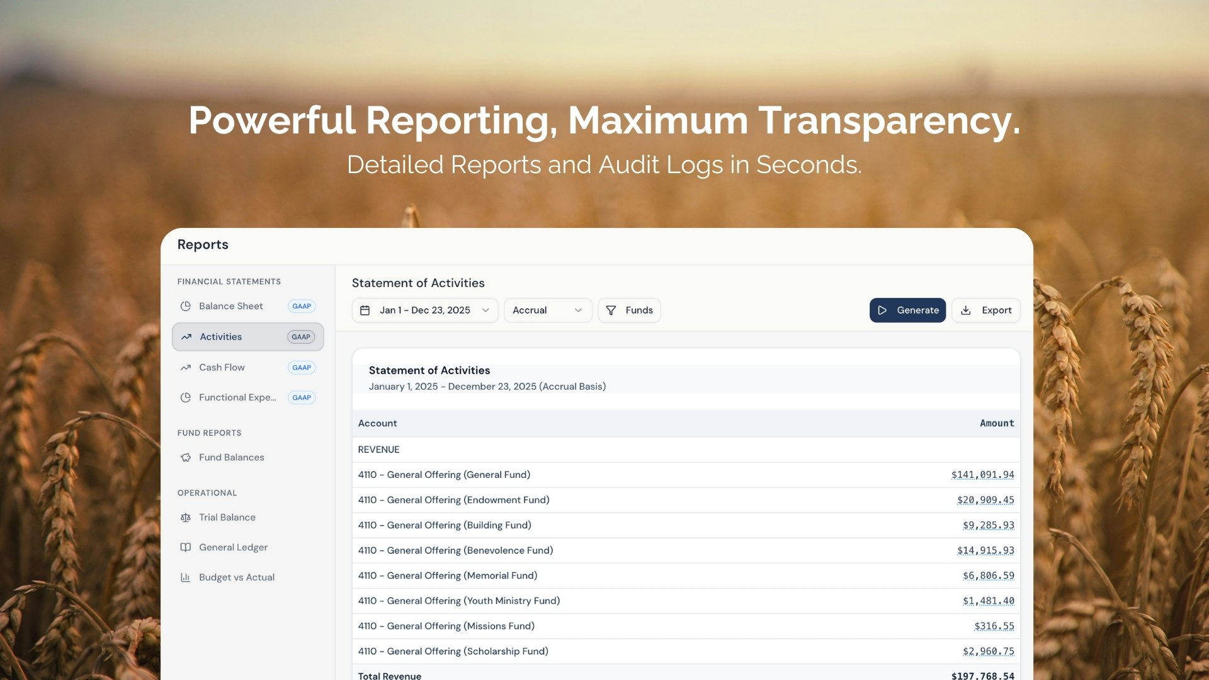This screenshot has width=1209, height=680.
Task: Open the Accrual basis dropdown
Action: click(547, 310)
